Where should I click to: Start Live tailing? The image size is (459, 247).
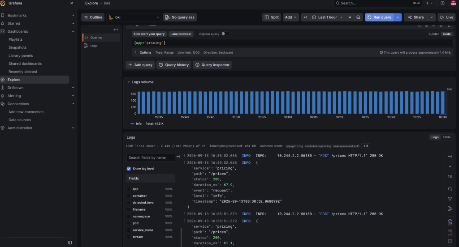pyautogui.click(x=447, y=17)
